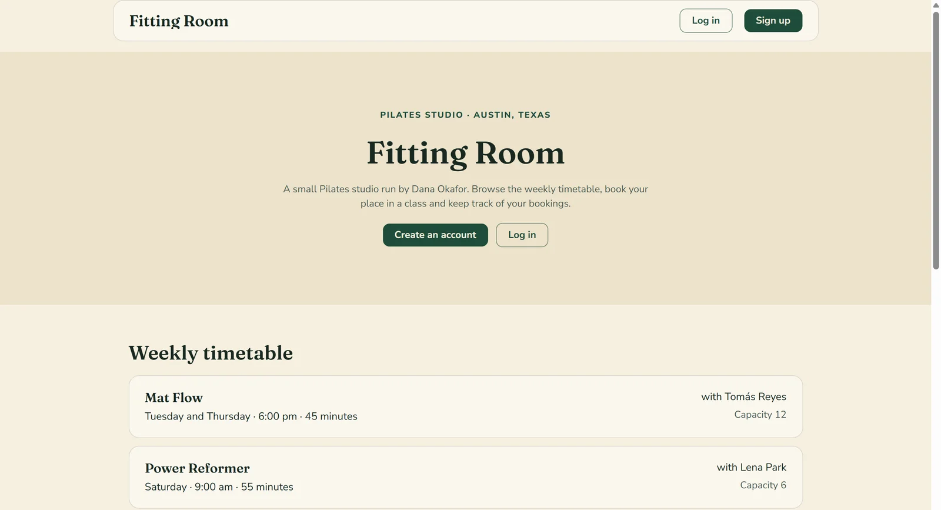Click the scrollbar up arrow

[936, 5]
